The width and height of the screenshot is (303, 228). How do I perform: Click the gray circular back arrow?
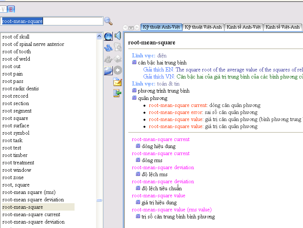[118, 70]
